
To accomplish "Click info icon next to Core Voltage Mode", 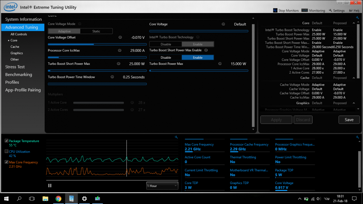I will pos(79,24).
